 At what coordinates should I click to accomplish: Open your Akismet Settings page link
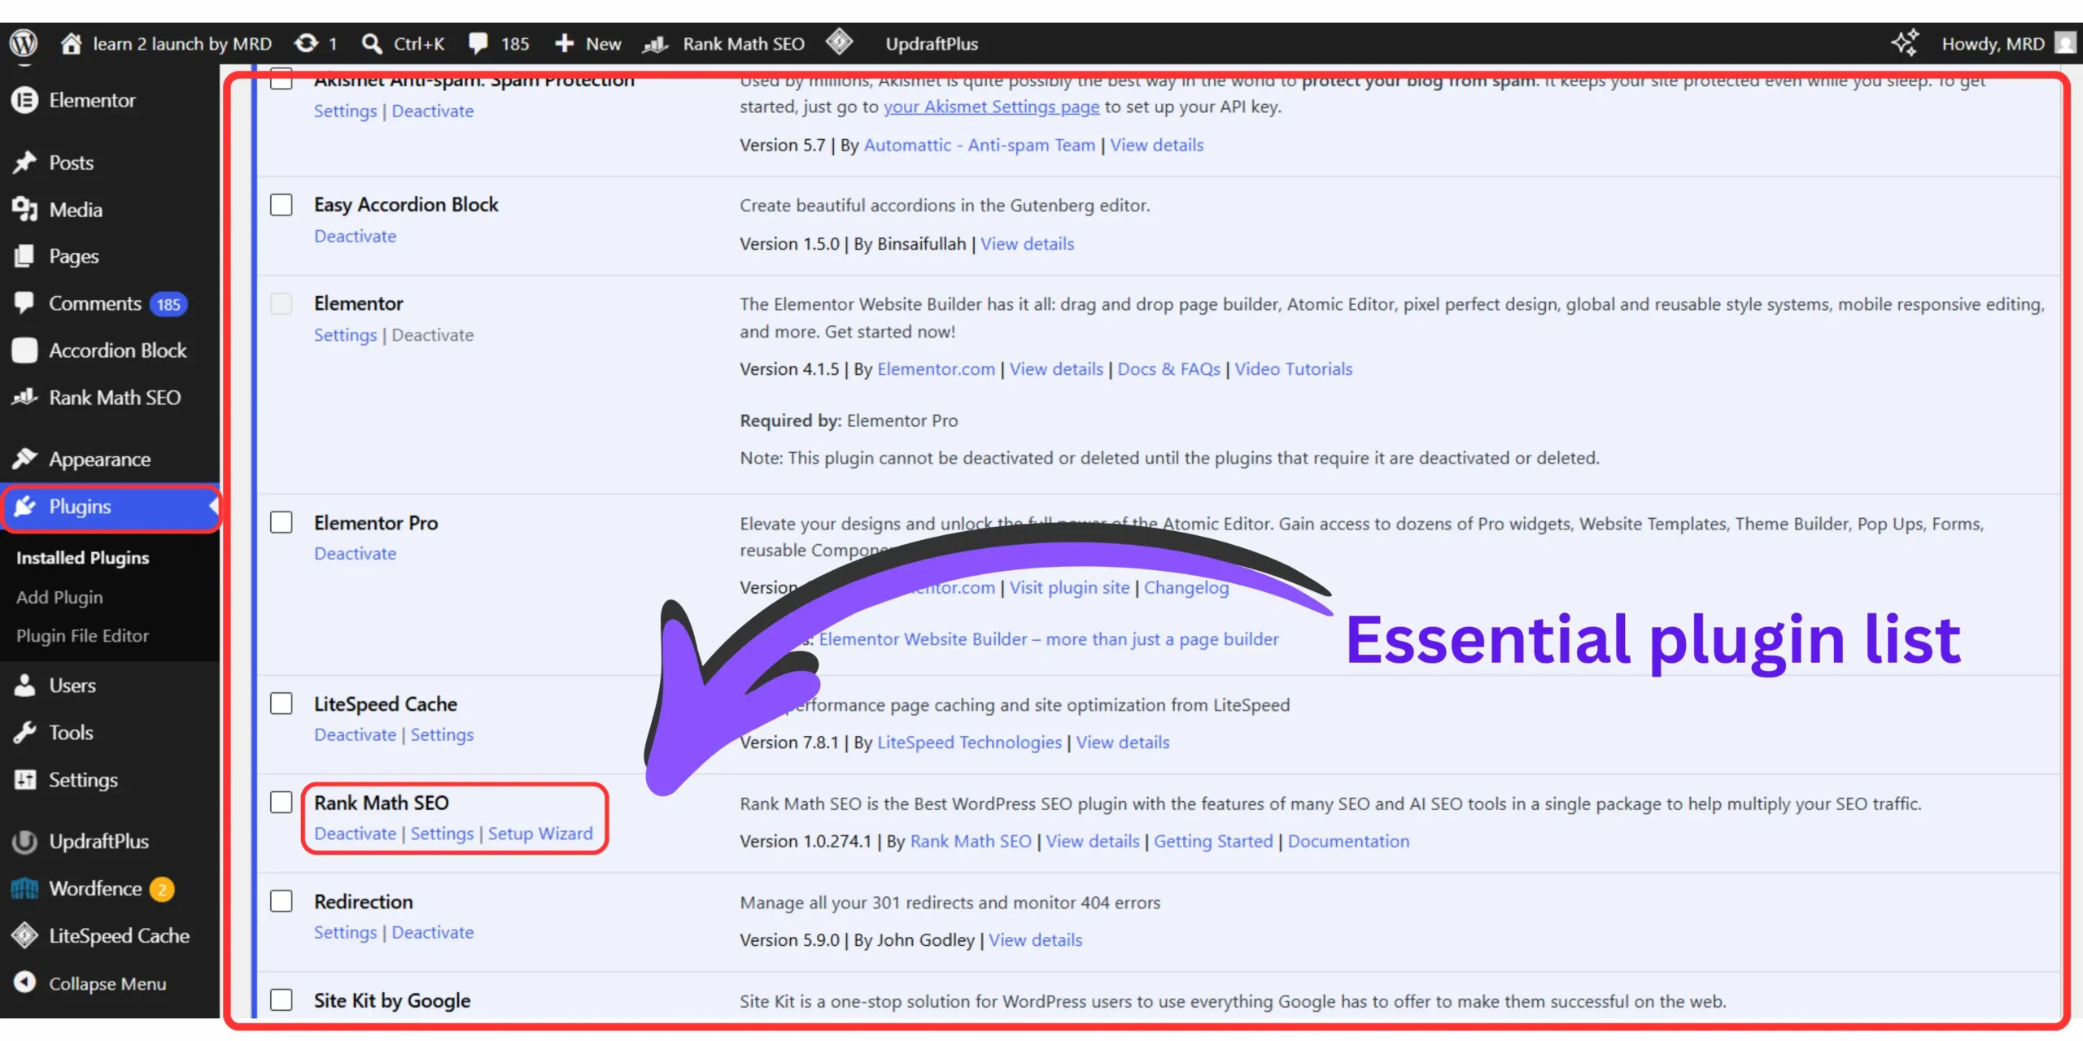pyautogui.click(x=991, y=107)
